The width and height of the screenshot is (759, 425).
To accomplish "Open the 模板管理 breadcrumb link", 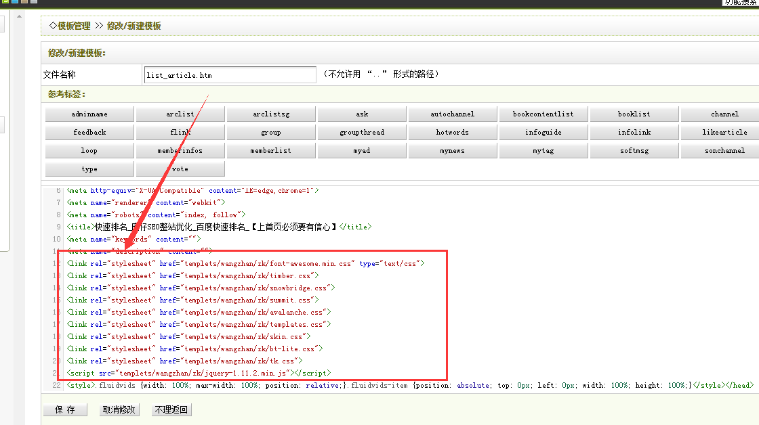I will click(74, 26).
